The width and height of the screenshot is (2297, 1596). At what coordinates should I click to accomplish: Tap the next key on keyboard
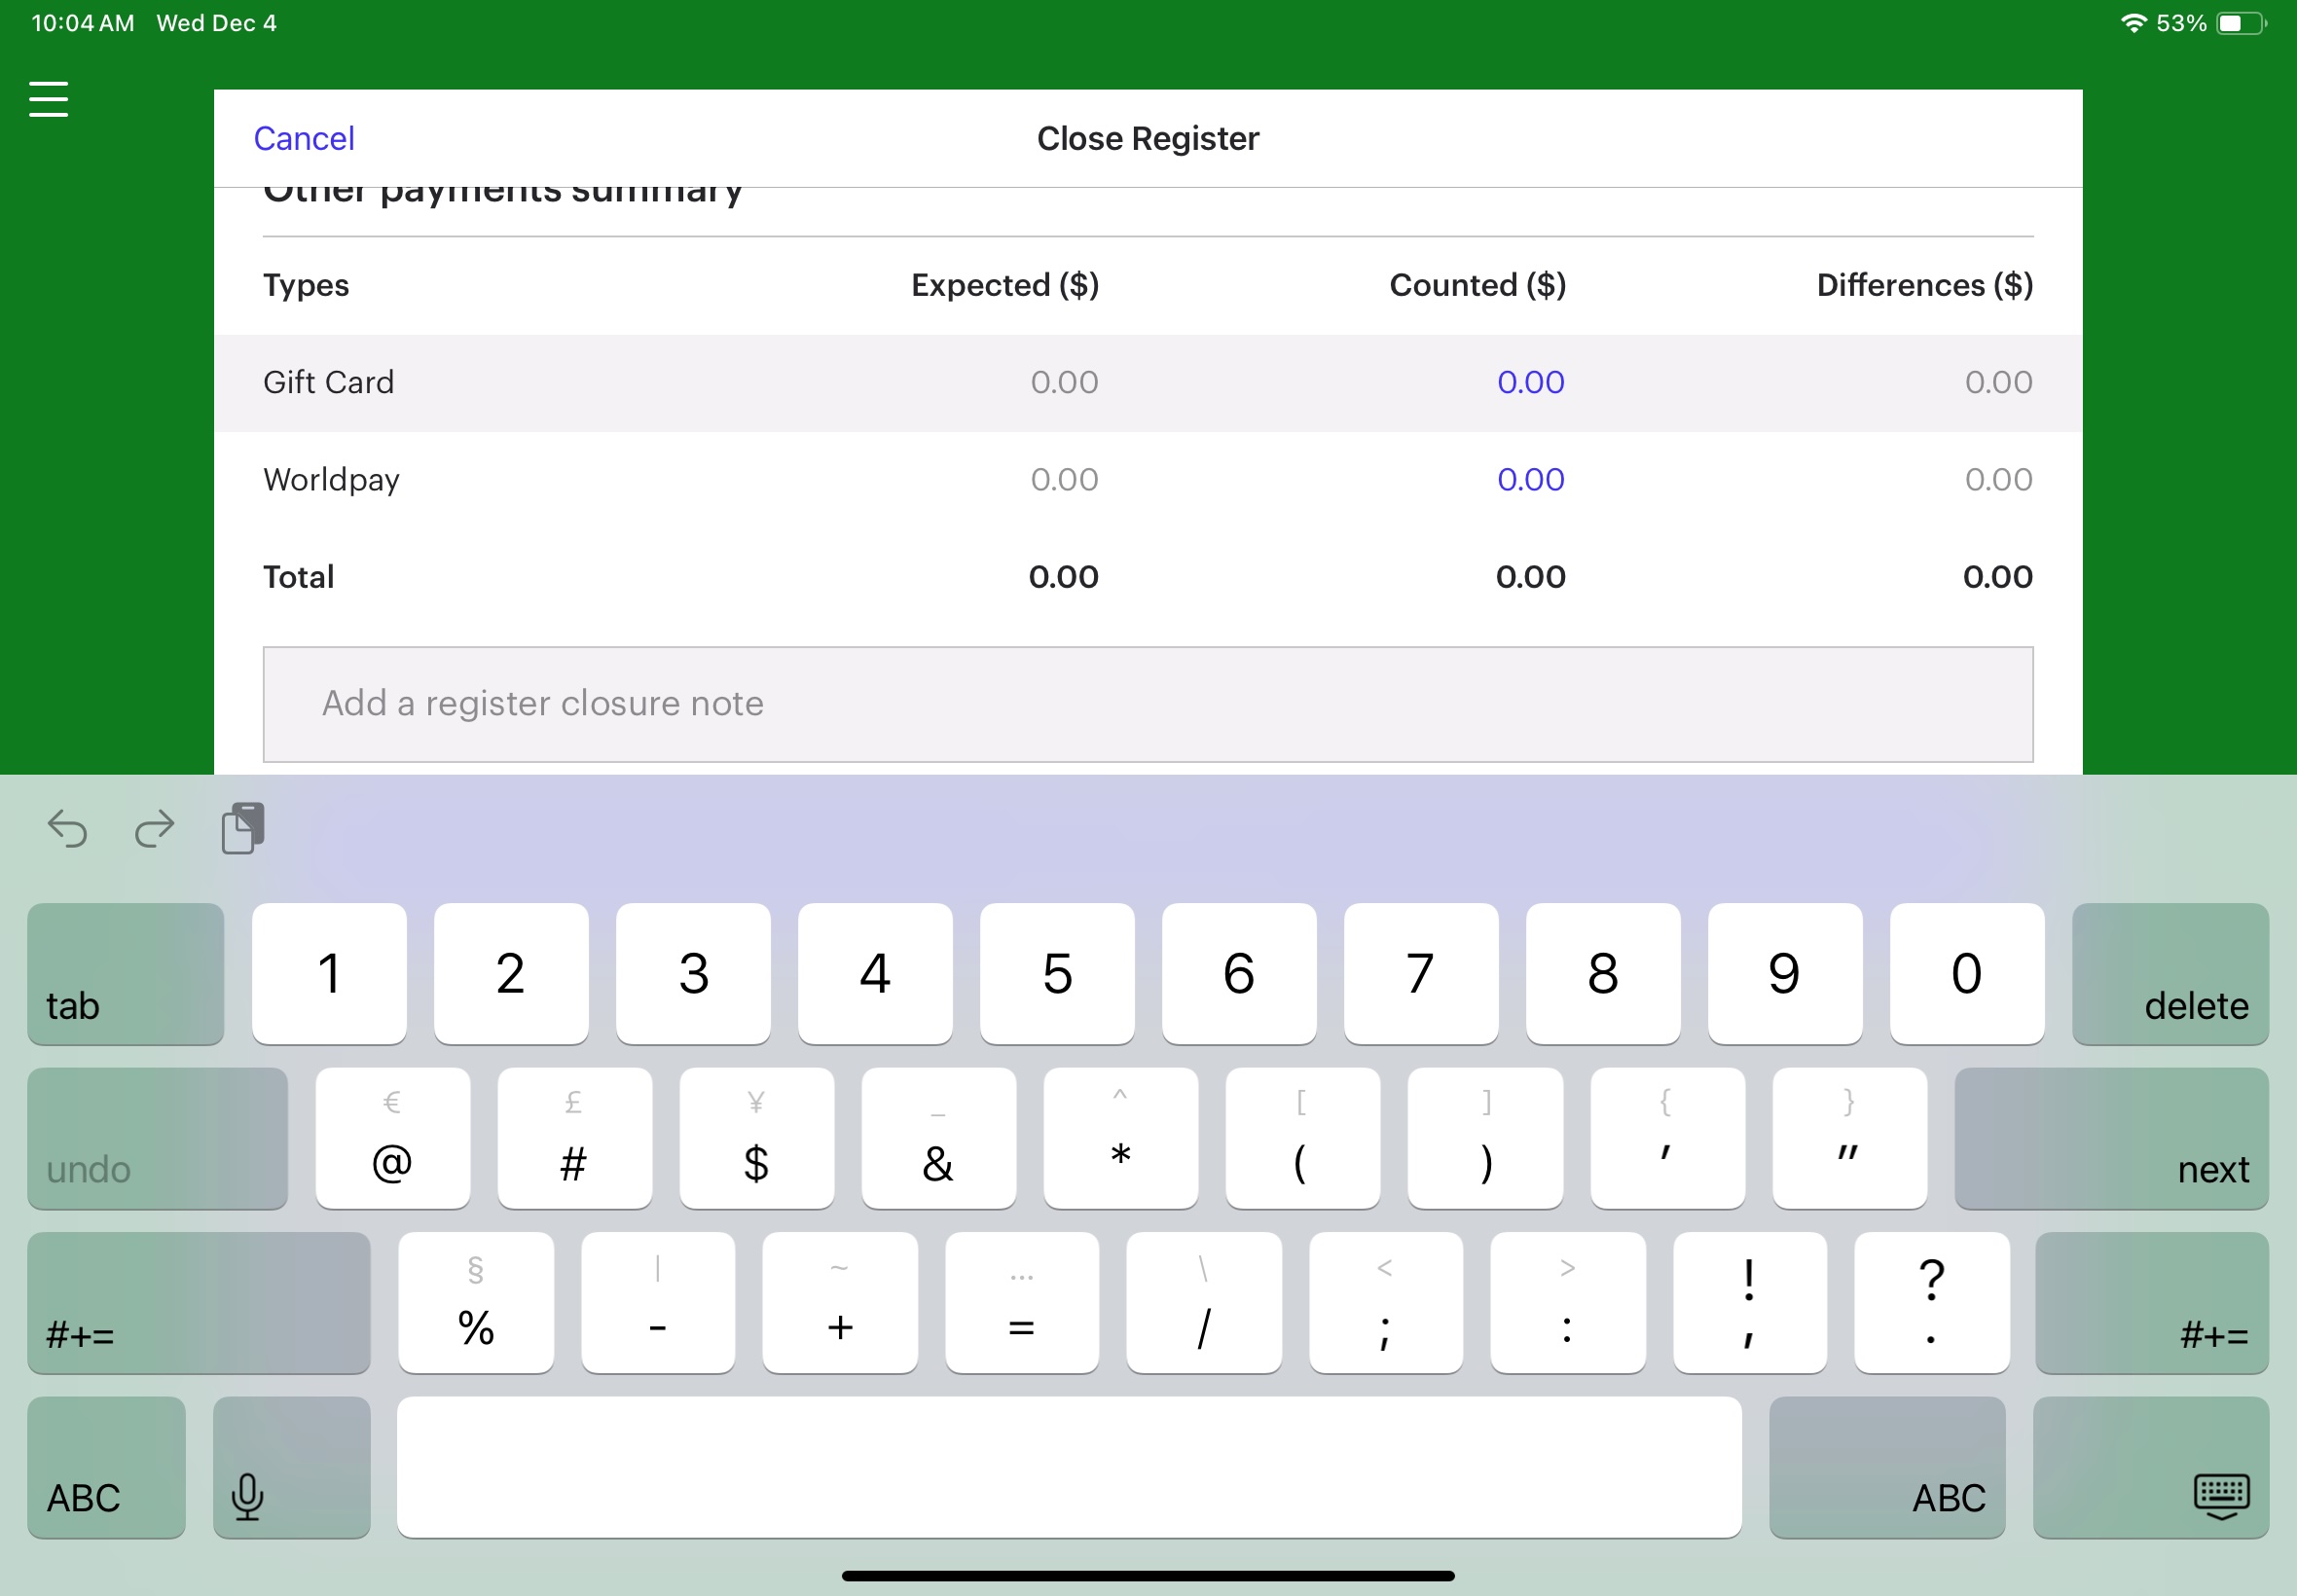pyautogui.click(x=2111, y=1138)
